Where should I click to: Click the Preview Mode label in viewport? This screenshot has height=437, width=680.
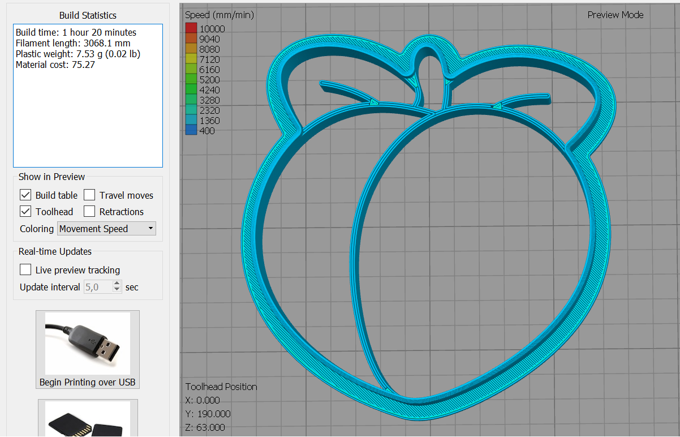pos(615,15)
